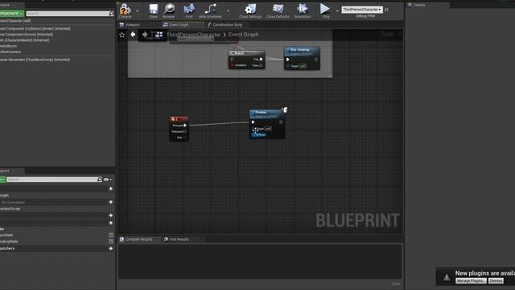Select the Mesh (CharacterMesh0) item
Viewport: 515px width, 290px height.
pos(25,40)
